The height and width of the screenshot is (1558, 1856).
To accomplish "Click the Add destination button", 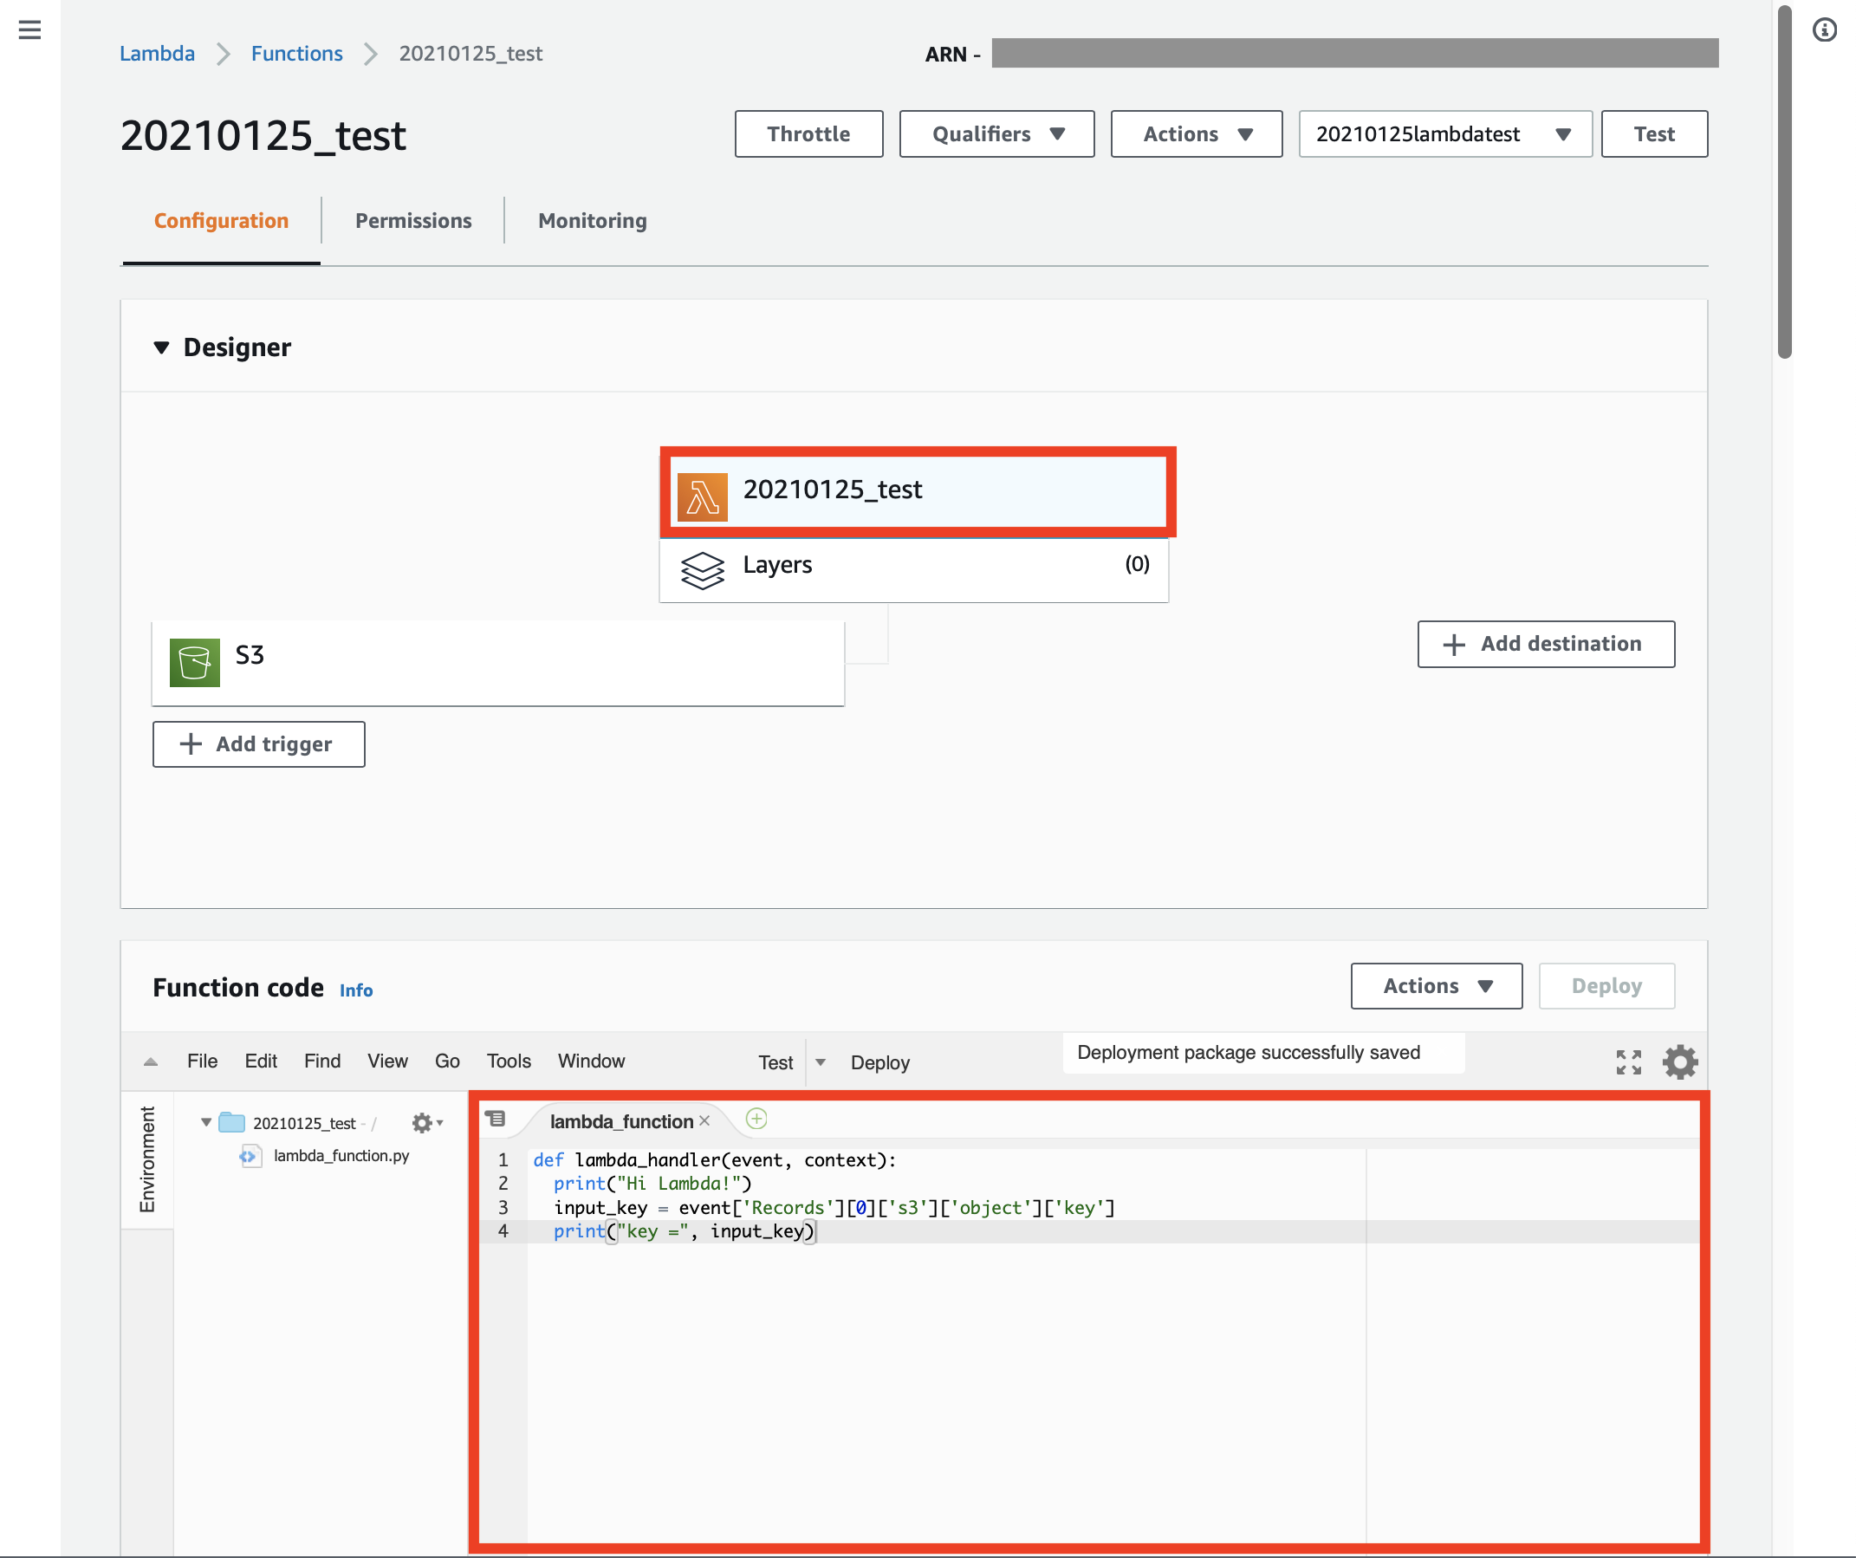I will 1546,644.
